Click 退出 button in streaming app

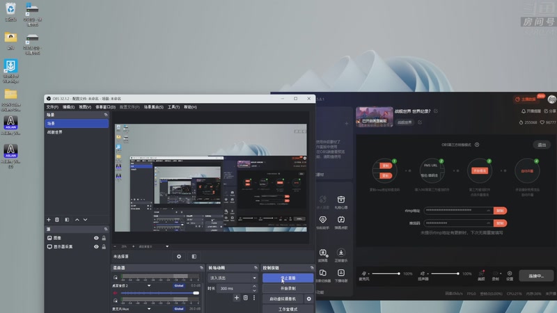click(542, 145)
